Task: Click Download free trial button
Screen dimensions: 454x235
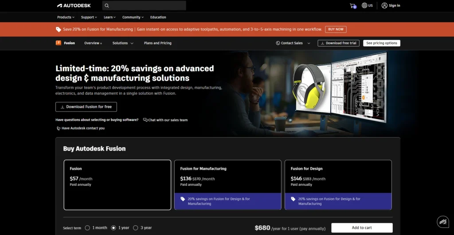Action: (338, 43)
